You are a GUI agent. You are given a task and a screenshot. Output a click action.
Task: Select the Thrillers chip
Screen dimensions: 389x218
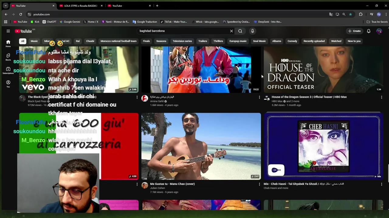coord(218,41)
